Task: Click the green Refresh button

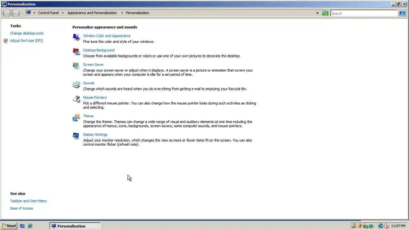Action: coord(325,13)
